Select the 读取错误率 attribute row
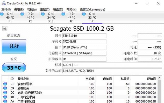 [x=80, y=84]
